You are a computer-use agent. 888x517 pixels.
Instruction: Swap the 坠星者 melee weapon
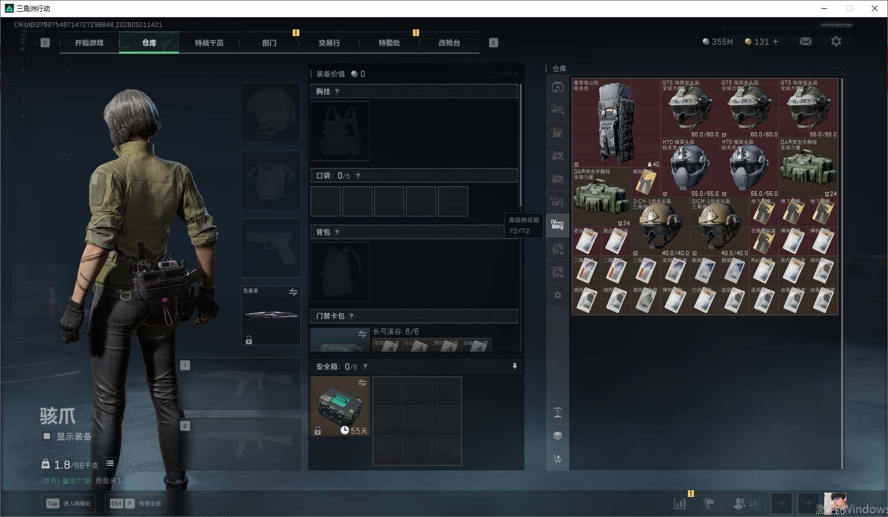click(x=293, y=292)
